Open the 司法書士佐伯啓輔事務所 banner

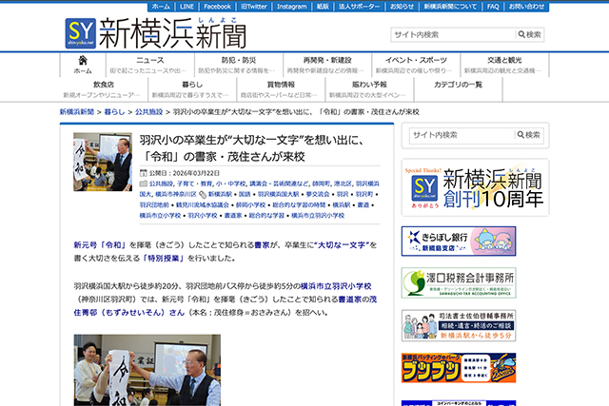coord(473,325)
